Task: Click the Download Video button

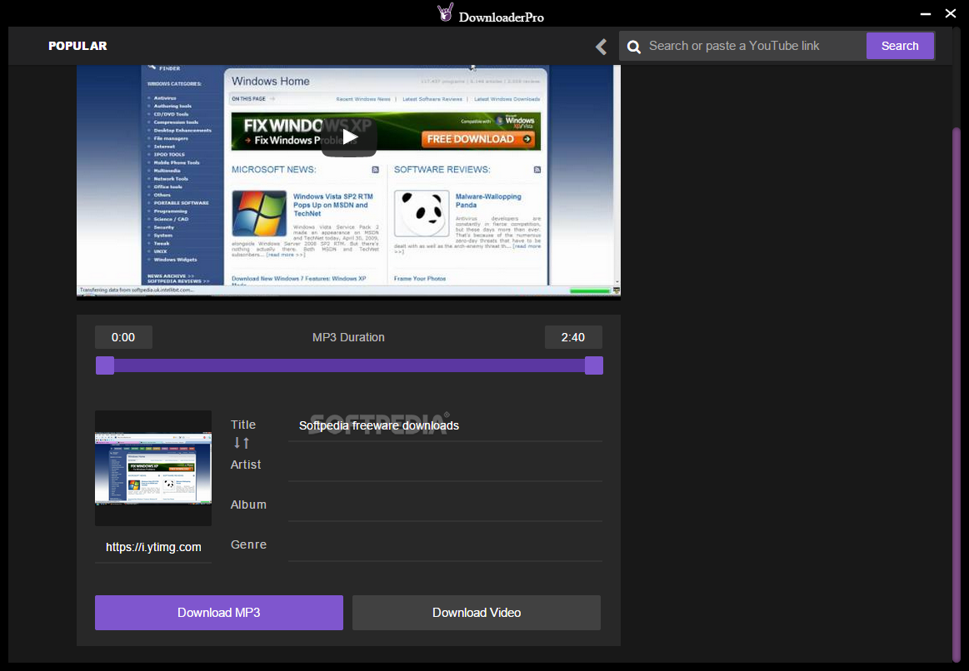Action: coord(477,613)
